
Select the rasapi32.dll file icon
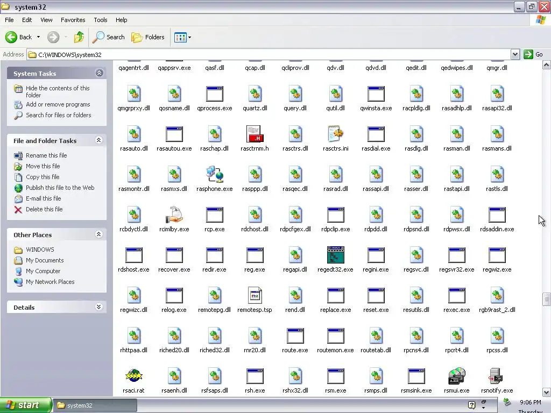pyautogui.click(x=497, y=94)
